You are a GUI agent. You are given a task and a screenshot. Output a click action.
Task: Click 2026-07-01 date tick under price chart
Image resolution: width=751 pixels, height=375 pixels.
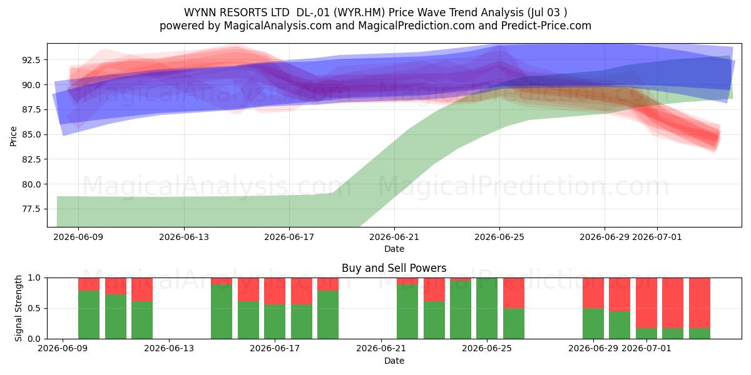pos(657,237)
